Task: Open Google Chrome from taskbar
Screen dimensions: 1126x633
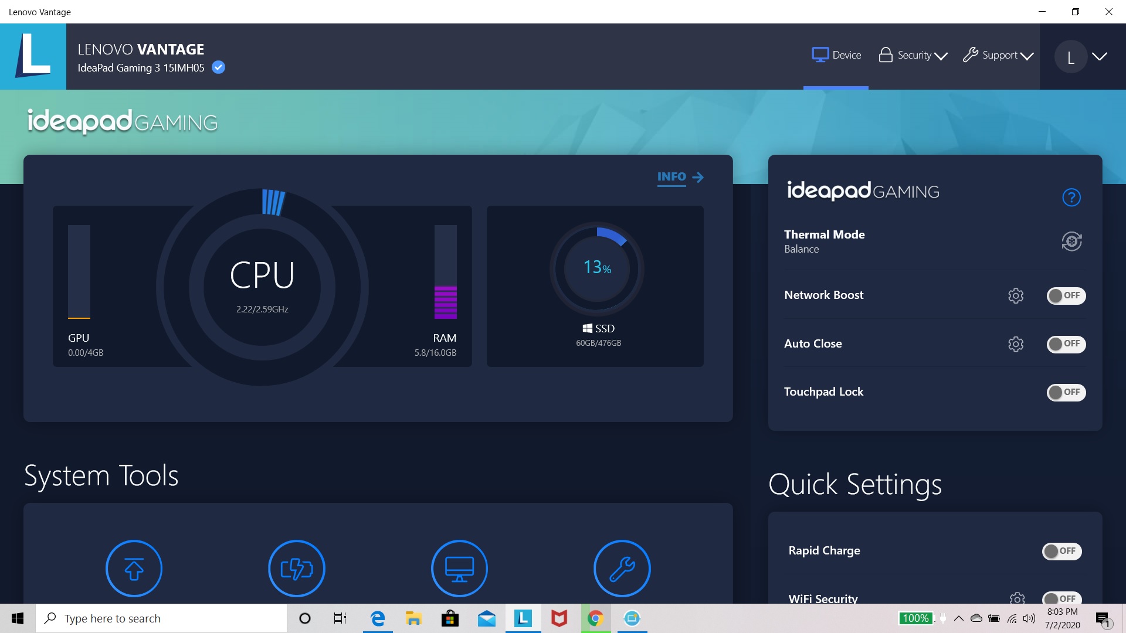Action: (596, 618)
